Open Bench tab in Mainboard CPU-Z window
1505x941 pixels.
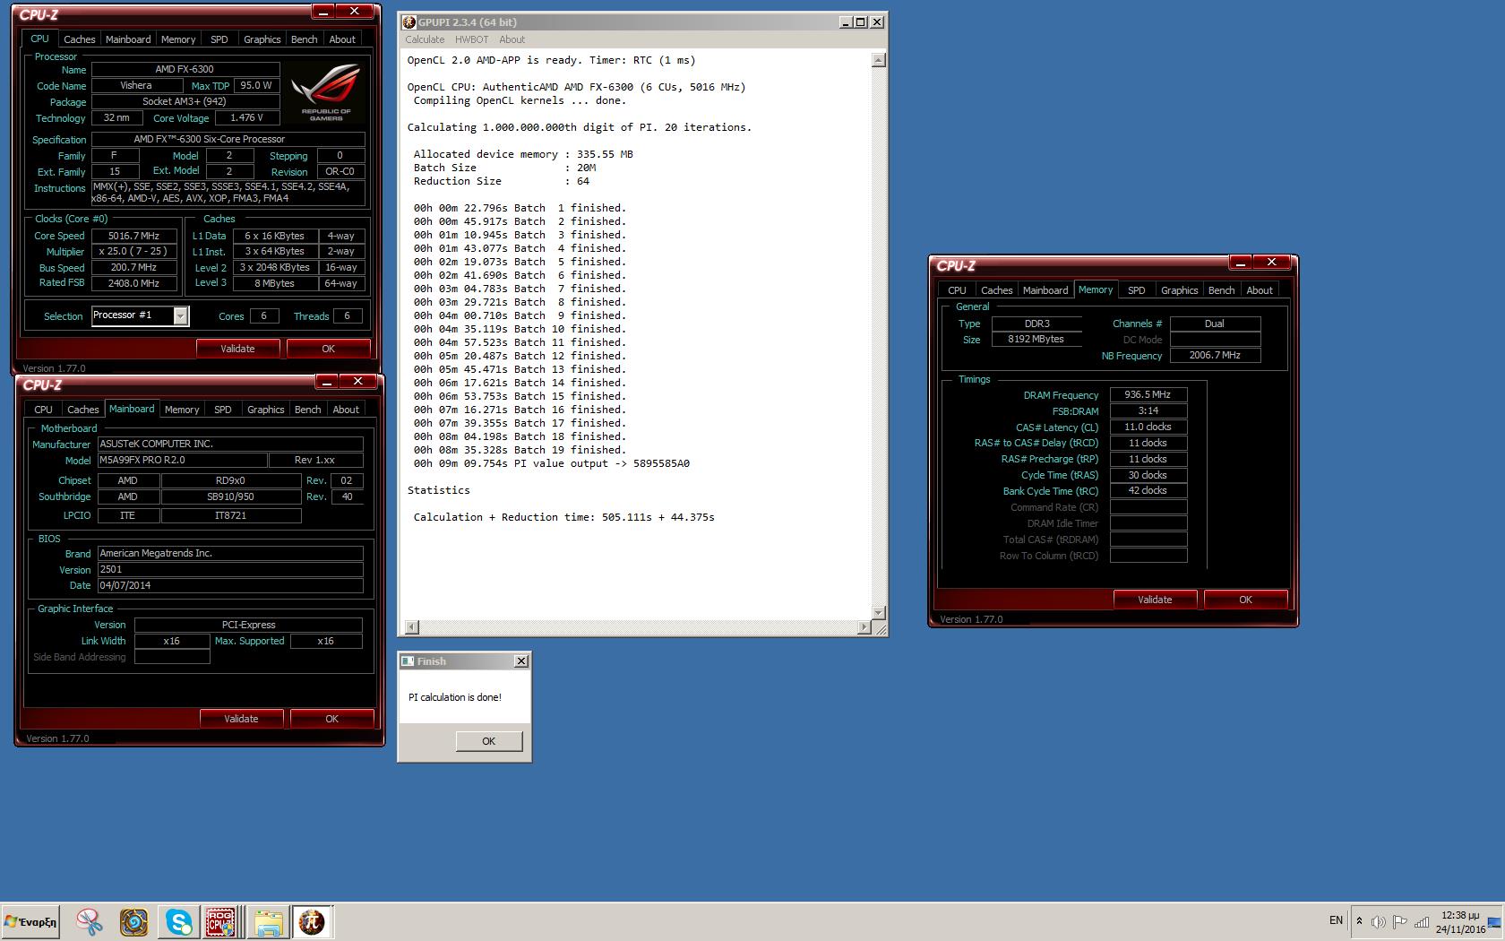[x=308, y=410]
